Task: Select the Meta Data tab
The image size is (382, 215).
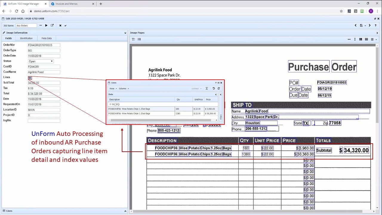Action: pos(47,38)
